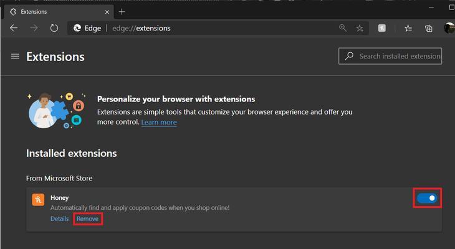Screen dimensions: 455x249
Task: Minimize the Edge window
Action: tap(431, 7)
